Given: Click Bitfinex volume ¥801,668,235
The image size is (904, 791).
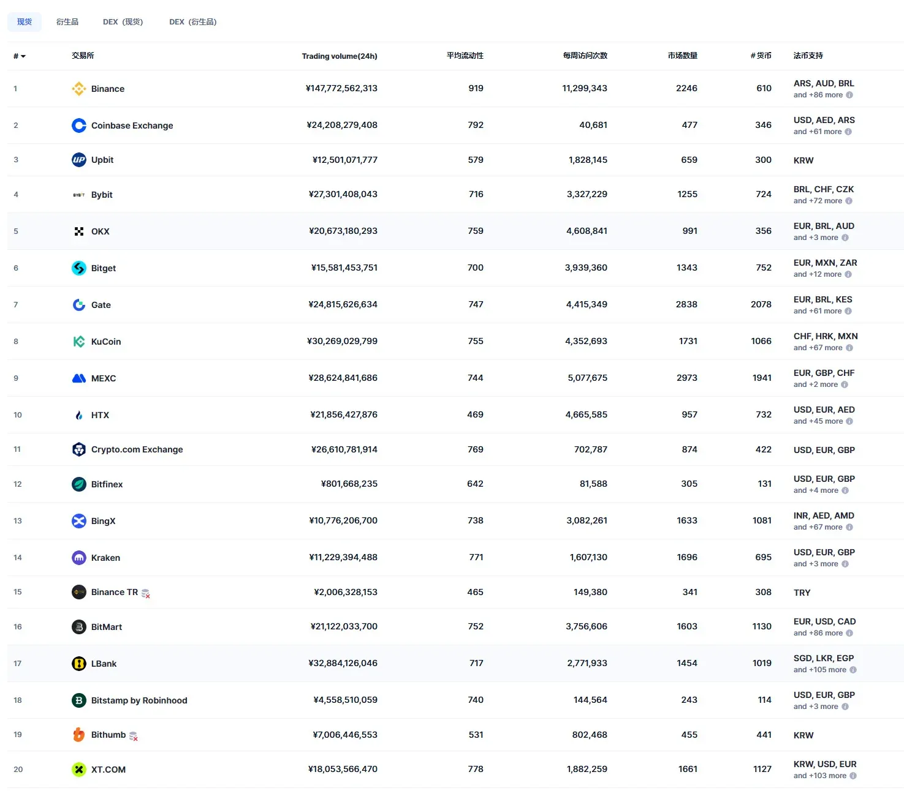Looking at the screenshot, I should tap(349, 484).
